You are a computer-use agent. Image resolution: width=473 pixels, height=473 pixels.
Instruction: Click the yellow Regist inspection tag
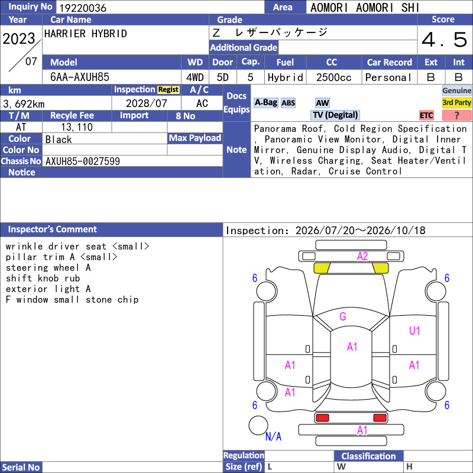tap(168, 90)
